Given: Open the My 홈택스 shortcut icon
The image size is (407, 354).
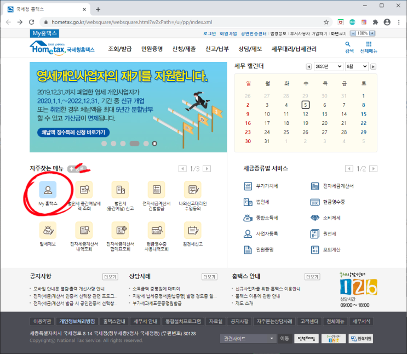Looking at the screenshot, I should click(x=48, y=190).
